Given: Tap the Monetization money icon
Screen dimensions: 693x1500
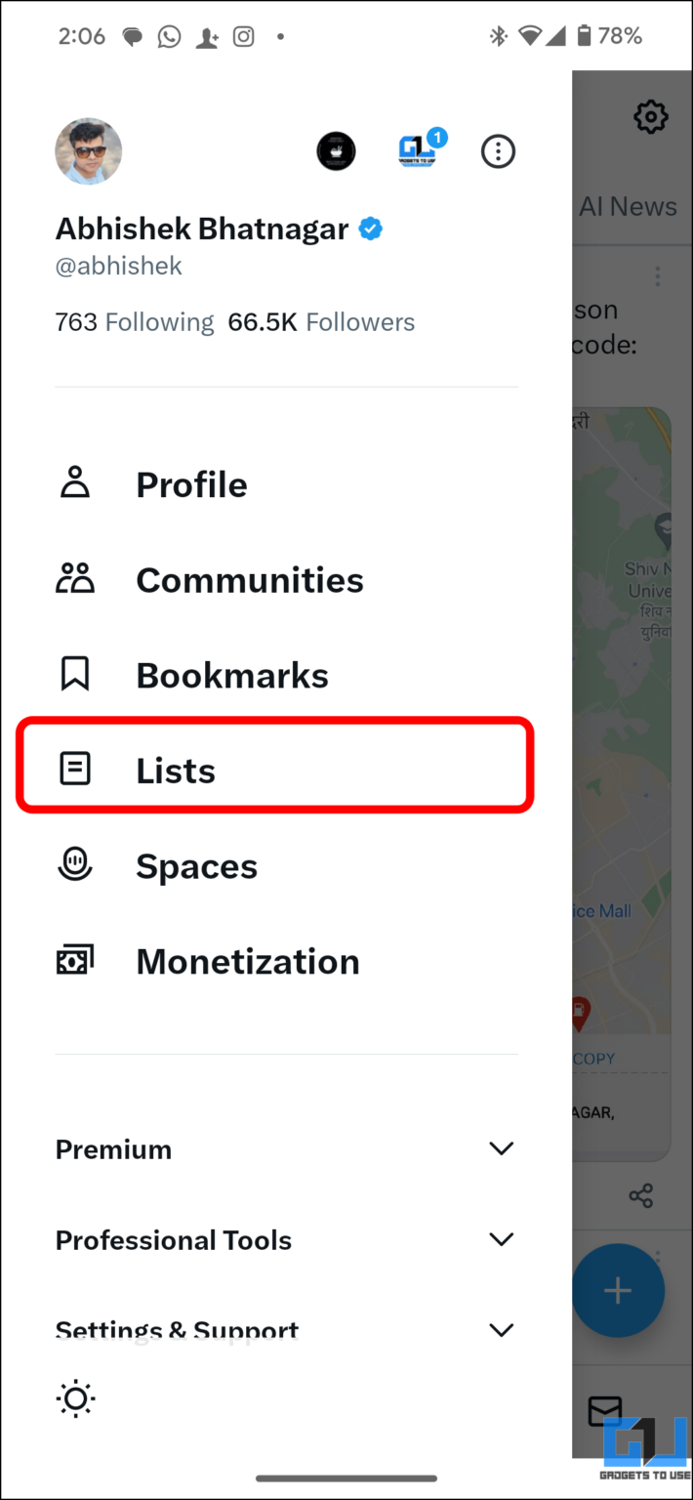Looking at the screenshot, I should (75, 961).
